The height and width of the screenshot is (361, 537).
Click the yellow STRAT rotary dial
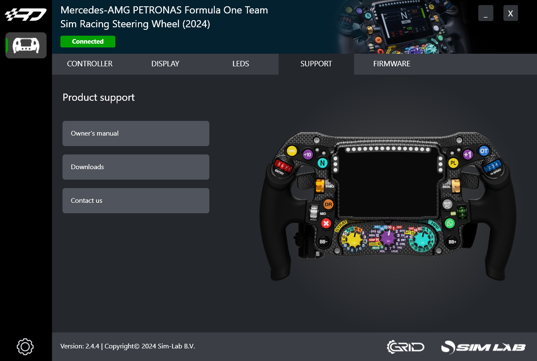(x=354, y=239)
